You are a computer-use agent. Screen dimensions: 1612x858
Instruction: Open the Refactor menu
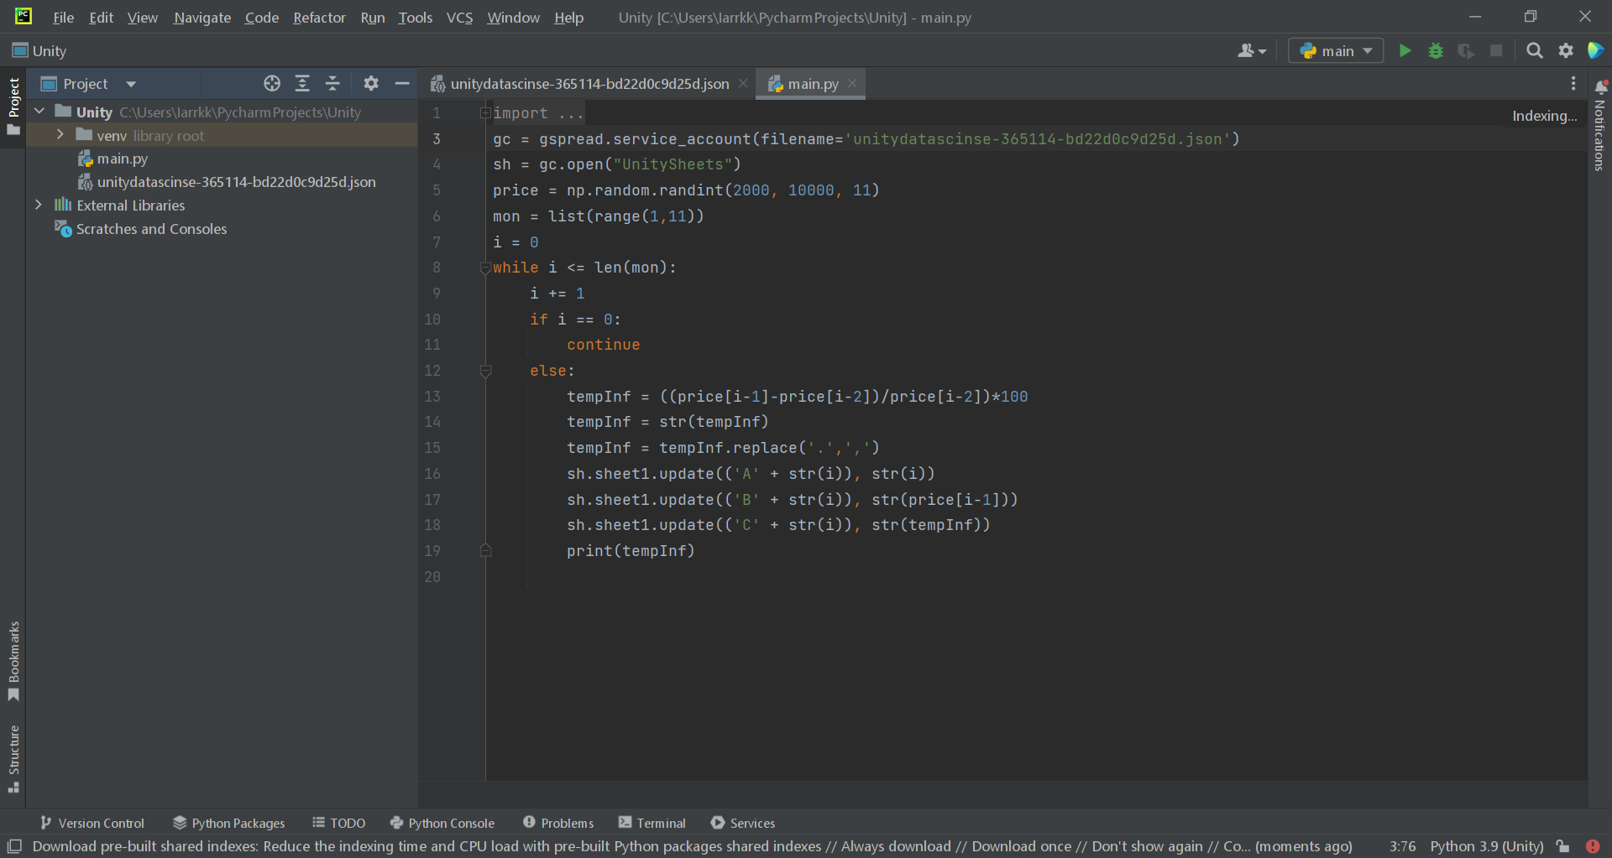point(319,17)
